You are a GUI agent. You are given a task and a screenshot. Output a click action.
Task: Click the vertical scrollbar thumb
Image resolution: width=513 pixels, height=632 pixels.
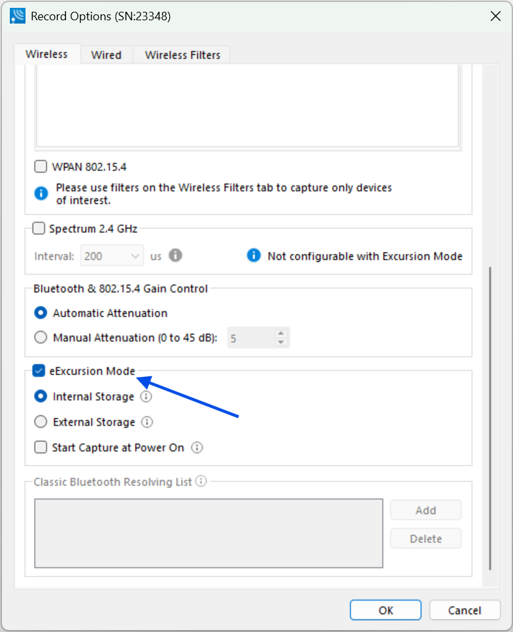(x=490, y=418)
